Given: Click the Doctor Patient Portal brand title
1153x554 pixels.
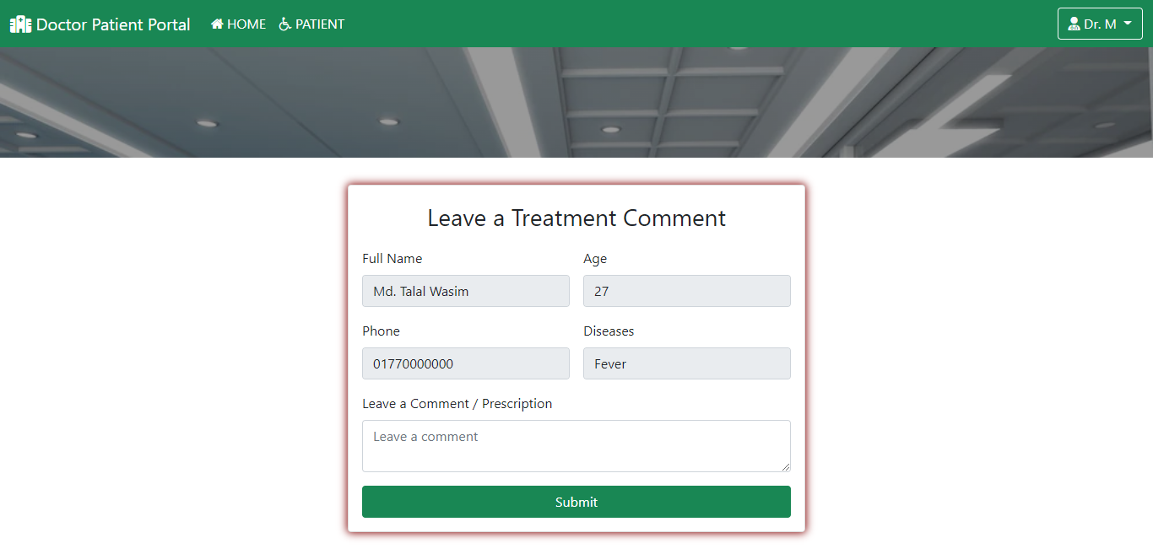Looking at the screenshot, I should 113,24.
